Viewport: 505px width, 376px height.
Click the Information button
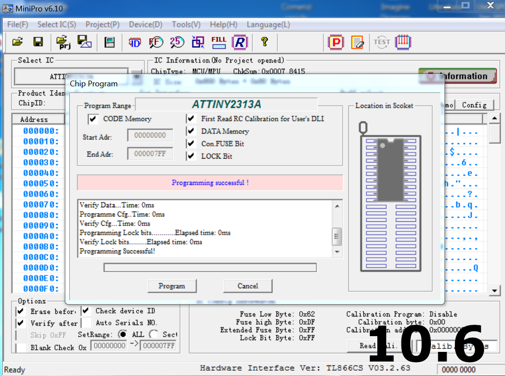[458, 76]
